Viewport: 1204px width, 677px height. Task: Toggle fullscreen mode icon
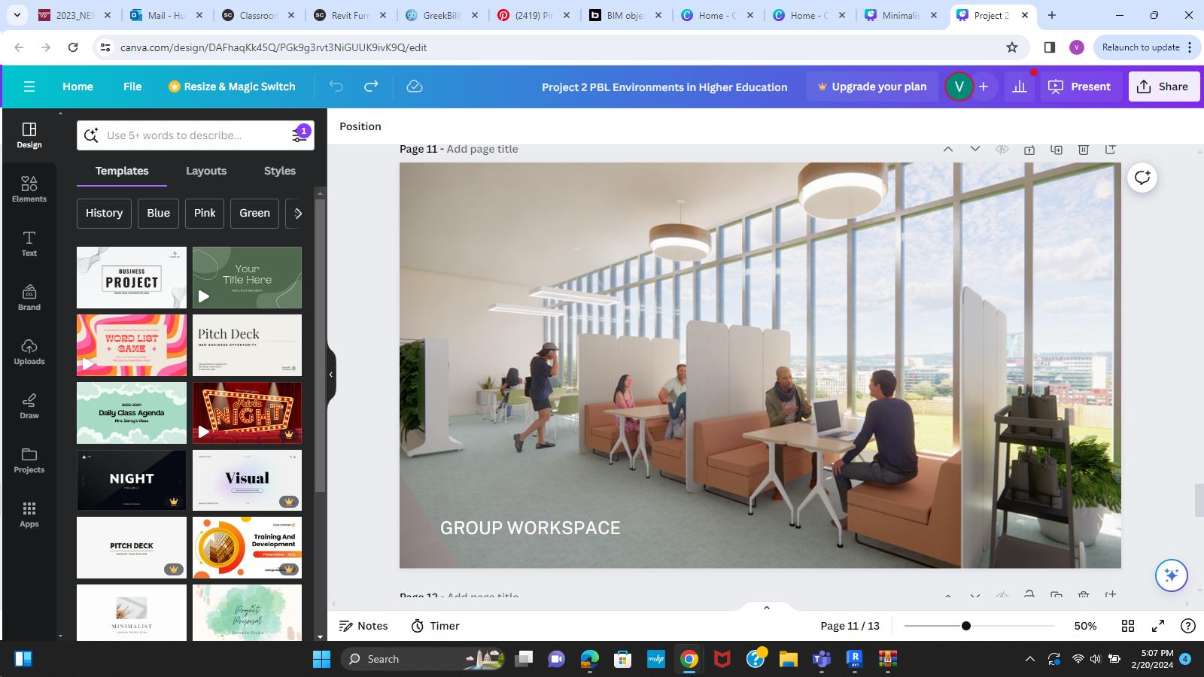1158,626
